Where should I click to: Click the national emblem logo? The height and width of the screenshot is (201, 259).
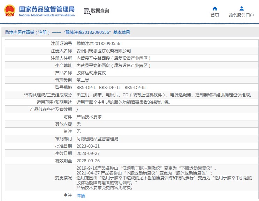[x=9, y=11]
